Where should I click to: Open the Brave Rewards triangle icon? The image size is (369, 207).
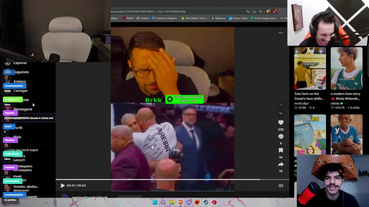click(x=275, y=11)
